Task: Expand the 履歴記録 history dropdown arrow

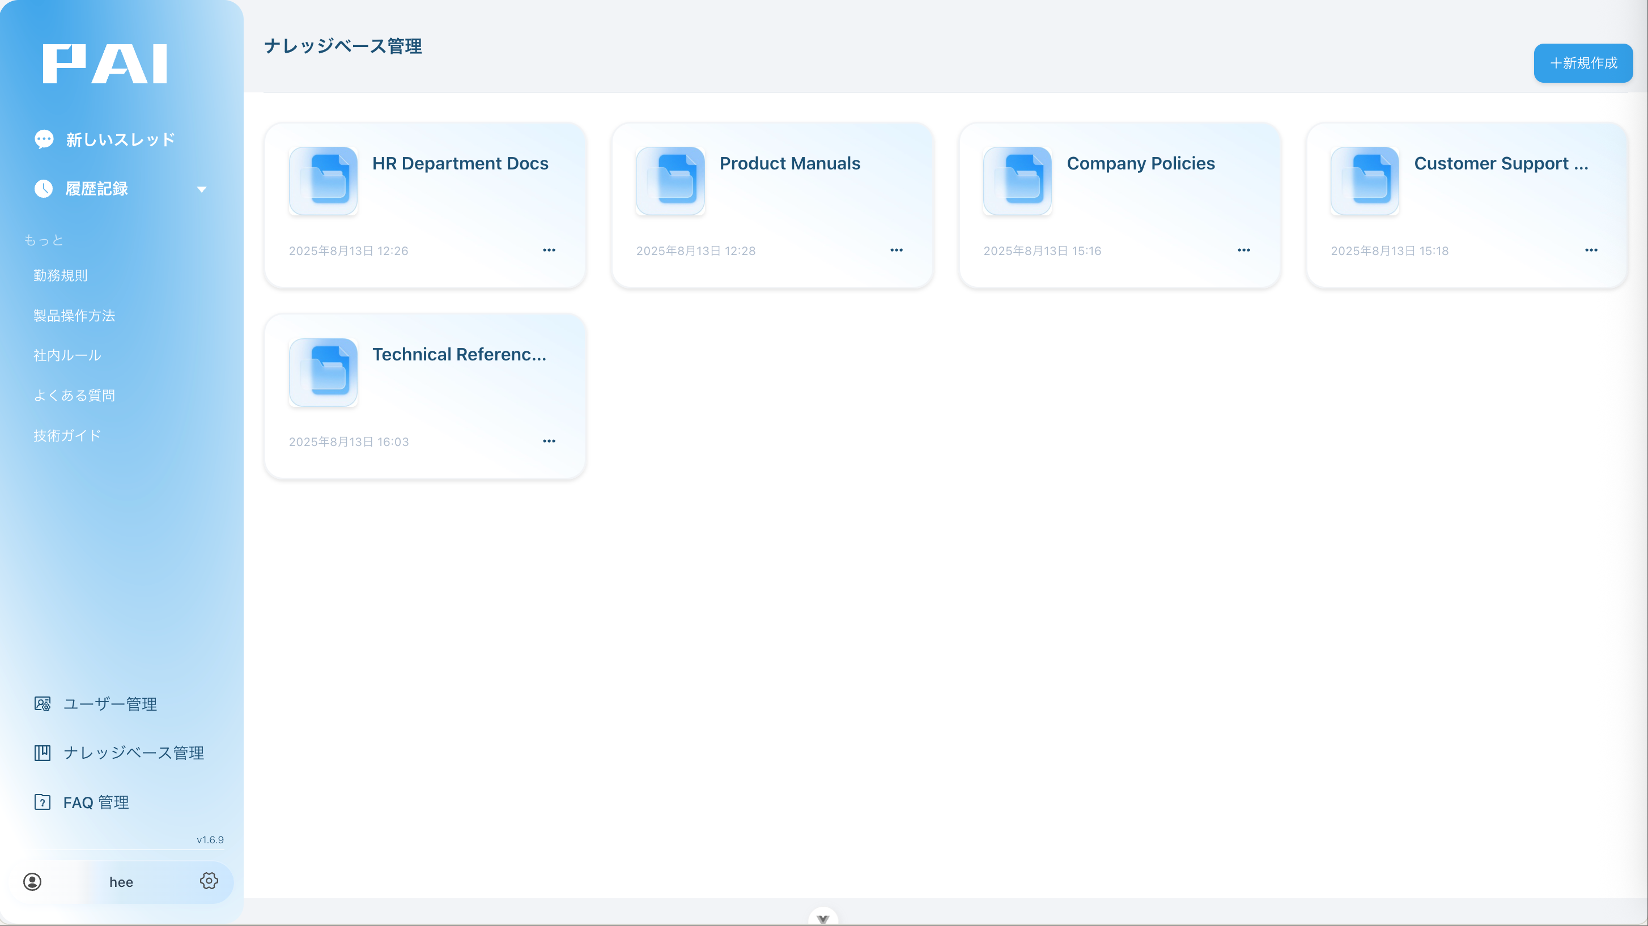Action: [x=202, y=189]
